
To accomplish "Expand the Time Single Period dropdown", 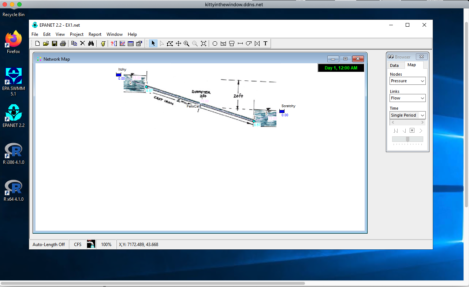I will tap(422, 115).
